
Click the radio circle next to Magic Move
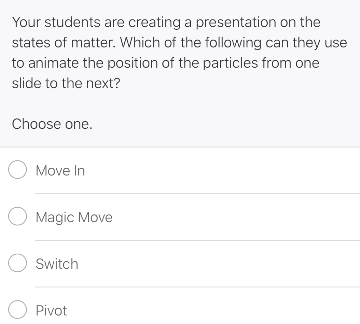pyautogui.click(x=17, y=216)
